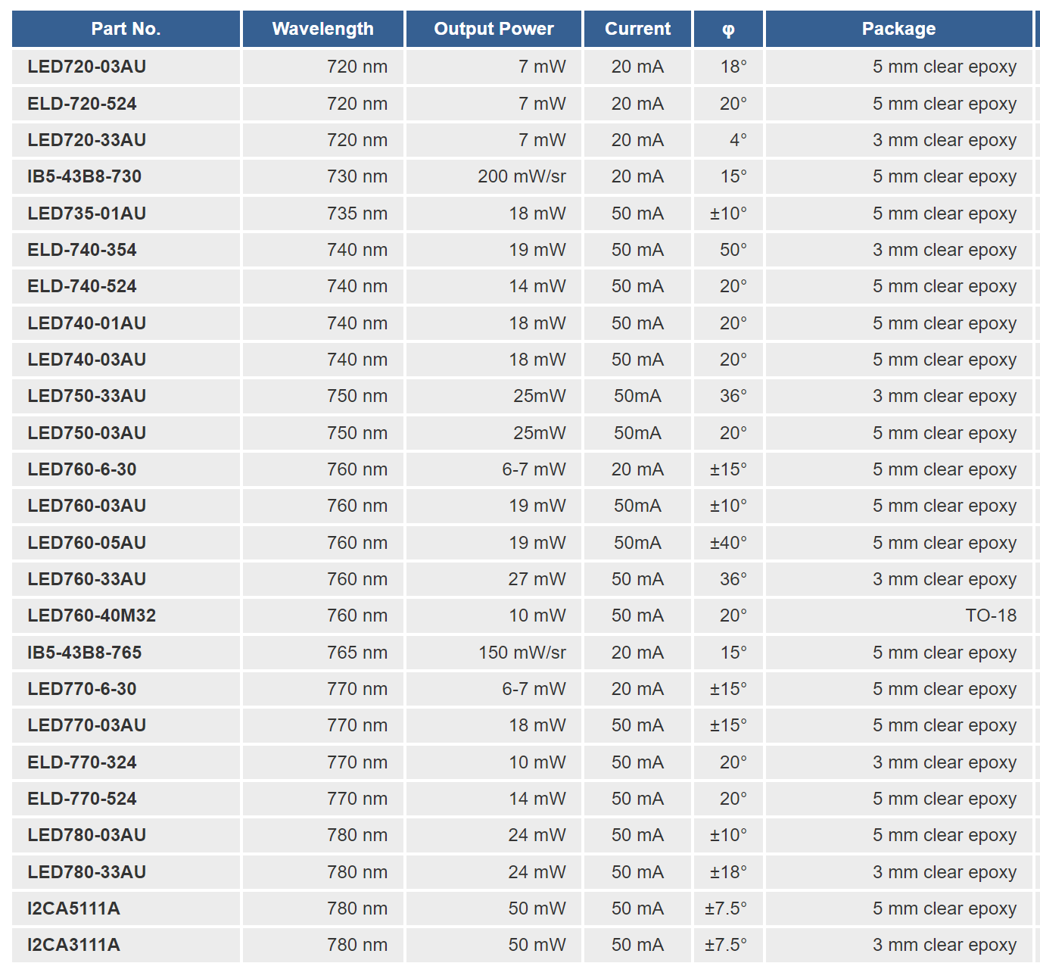Screen dimensions: 1040x963
Task: Click the LED740-03AU part number
Action: pos(86,360)
